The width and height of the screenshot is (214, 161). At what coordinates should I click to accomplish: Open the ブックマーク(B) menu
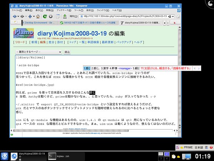(x=64, y=10)
